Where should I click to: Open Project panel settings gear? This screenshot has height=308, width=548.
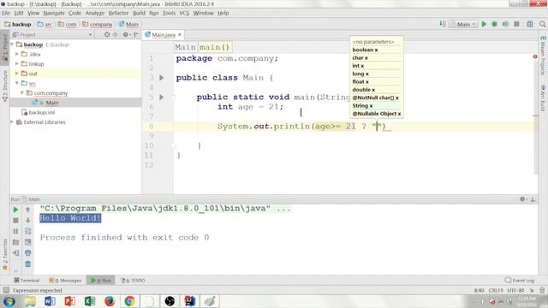click(126, 34)
